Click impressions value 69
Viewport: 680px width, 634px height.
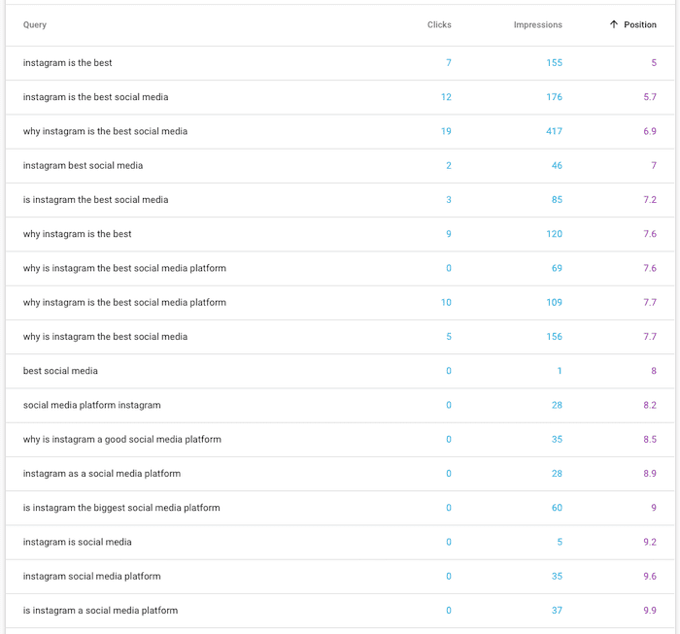(x=557, y=268)
